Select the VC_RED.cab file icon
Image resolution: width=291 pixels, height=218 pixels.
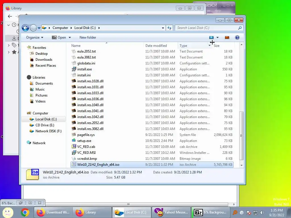pyautogui.click(x=74, y=146)
